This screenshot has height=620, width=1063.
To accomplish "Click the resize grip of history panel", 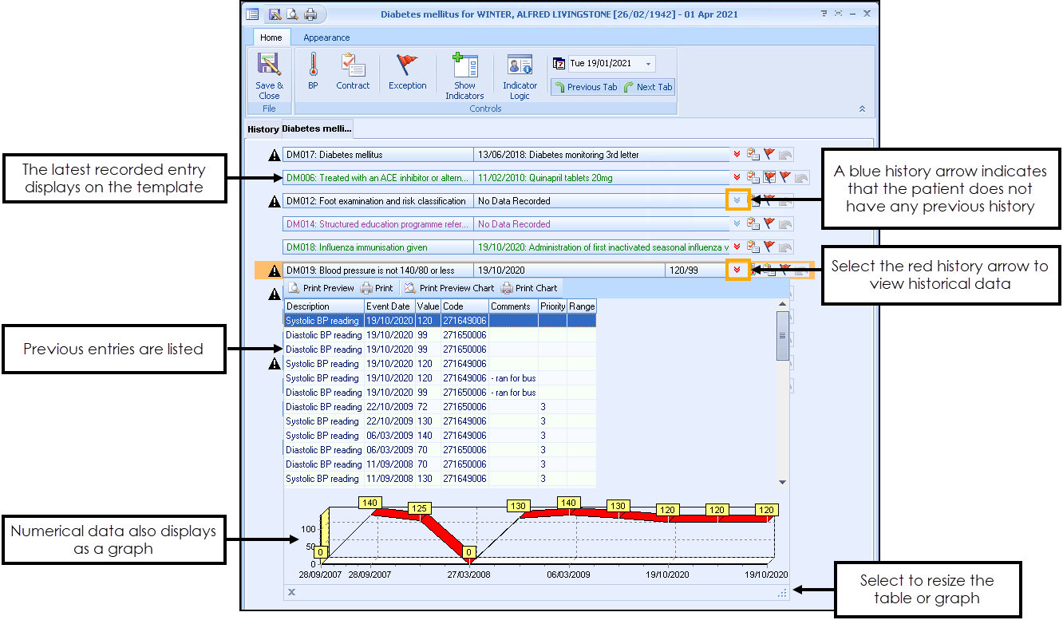I will point(782,592).
